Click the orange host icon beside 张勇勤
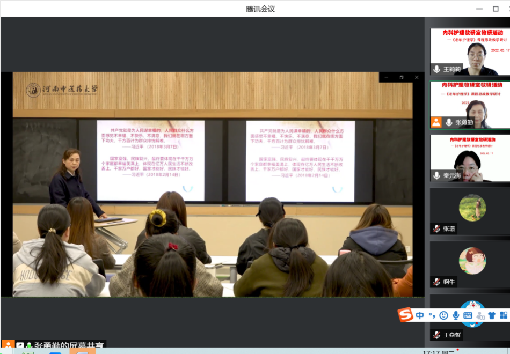The width and height of the screenshot is (510, 354). coord(436,122)
